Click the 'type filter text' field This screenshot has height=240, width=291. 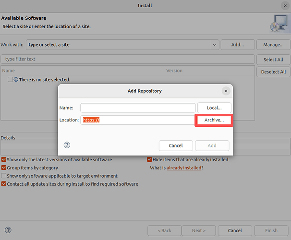pyautogui.click(x=128, y=59)
